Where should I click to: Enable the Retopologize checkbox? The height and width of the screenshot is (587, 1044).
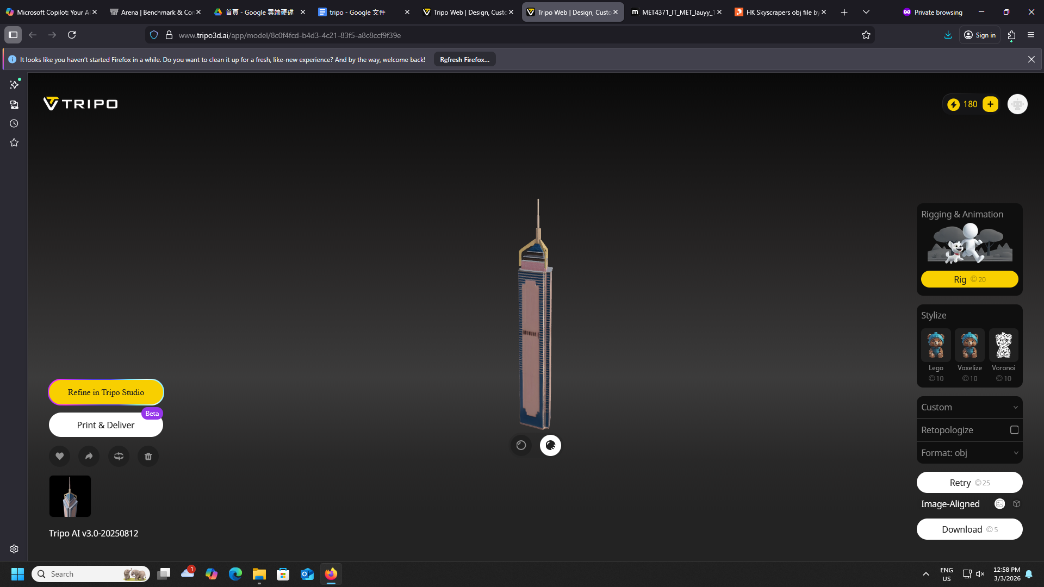pos(1014,430)
